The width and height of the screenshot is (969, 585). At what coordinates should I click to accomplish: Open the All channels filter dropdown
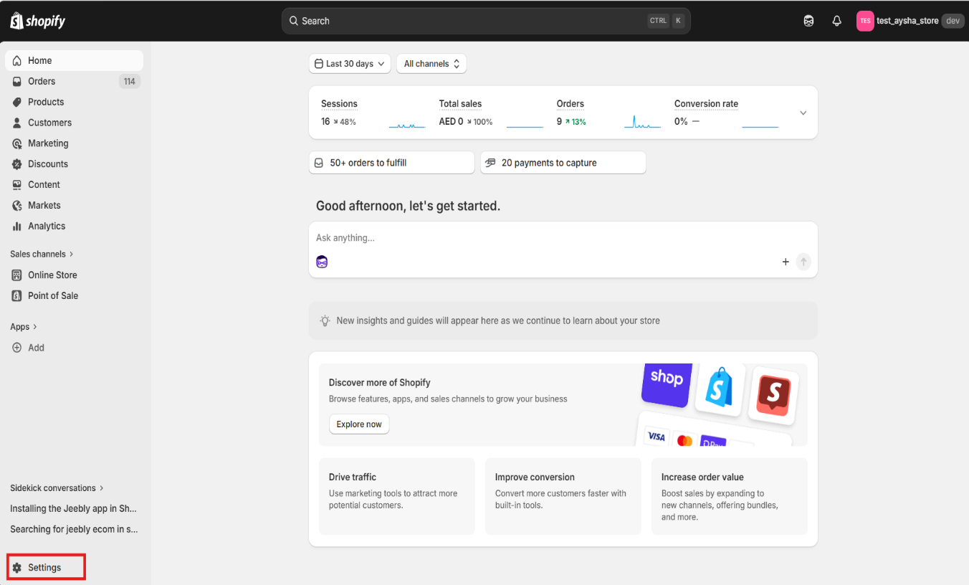[x=431, y=64]
